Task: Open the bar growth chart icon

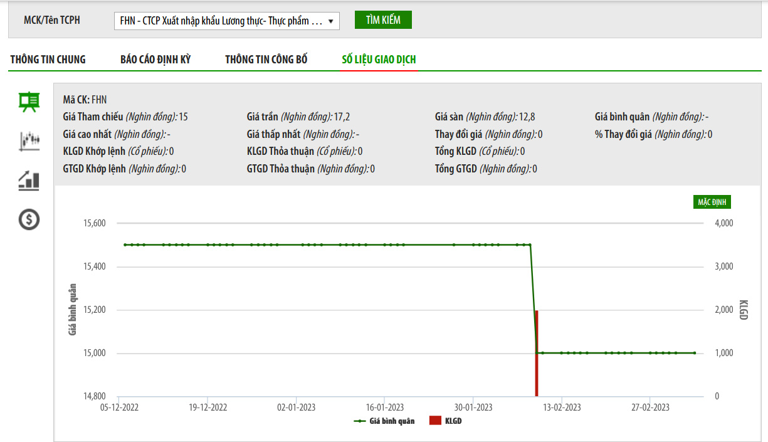Action: coord(29,181)
